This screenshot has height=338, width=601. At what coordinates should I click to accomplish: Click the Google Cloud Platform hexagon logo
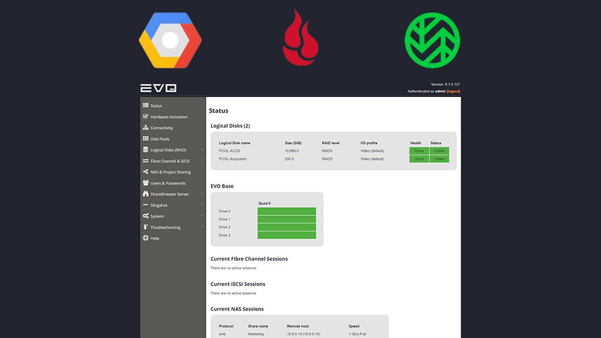click(x=170, y=40)
